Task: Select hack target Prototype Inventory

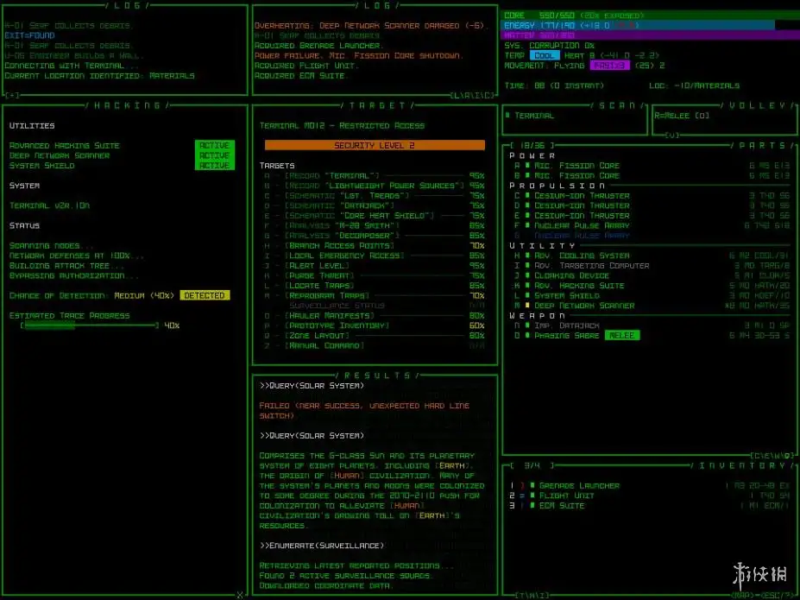Action: (x=375, y=325)
